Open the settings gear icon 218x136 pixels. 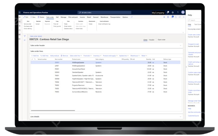click(x=173, y=13)
